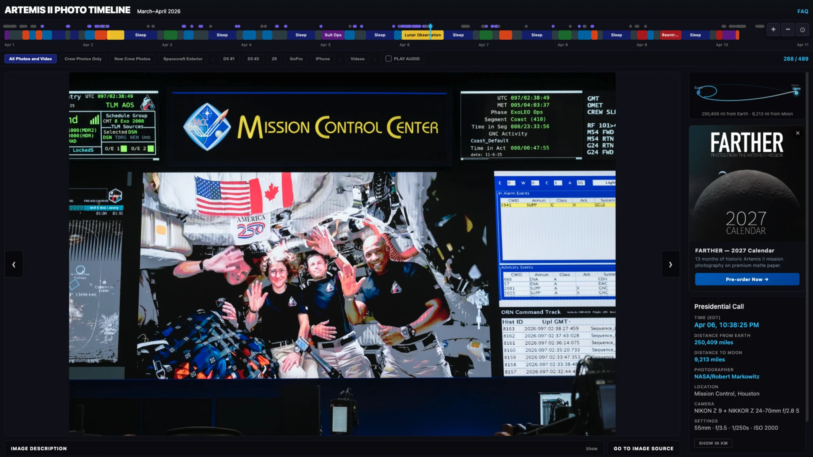
Task: Open the FAQ link
Action: tap(803, 11)
